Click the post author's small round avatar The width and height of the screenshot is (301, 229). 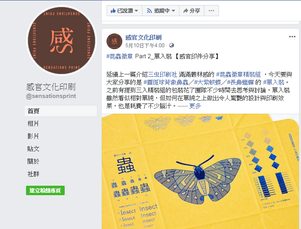[x=114, y=41]
